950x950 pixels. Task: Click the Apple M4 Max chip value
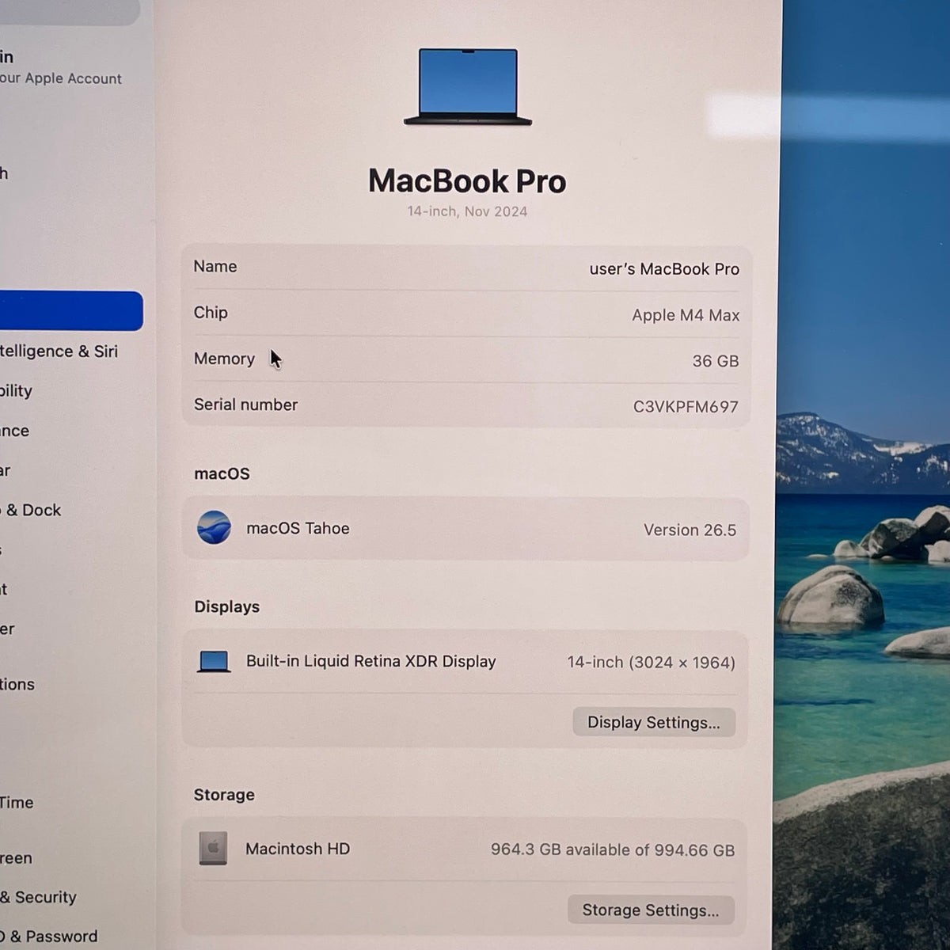[686, 315]
